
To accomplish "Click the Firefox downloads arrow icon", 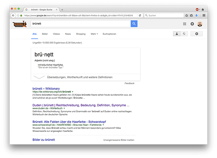I will 196,16.
